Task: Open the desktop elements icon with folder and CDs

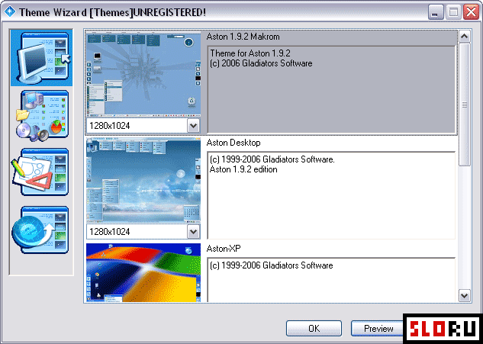Action: pyautogui.click(x=41, y=116)
